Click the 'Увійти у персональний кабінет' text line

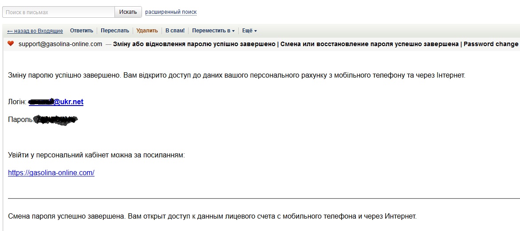96,155
